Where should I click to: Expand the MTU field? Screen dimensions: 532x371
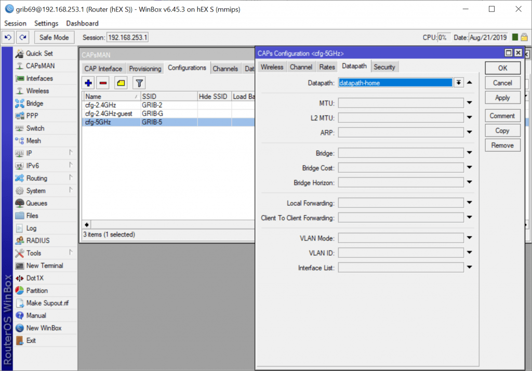pyautogui.click(x=470, y=103)
